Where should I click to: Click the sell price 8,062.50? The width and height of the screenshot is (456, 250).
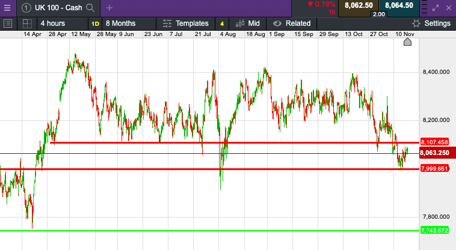pyautogui.click(x=359, y=5)
